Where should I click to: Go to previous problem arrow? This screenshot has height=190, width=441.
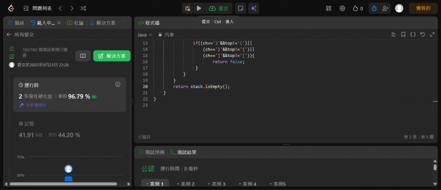coord(60,9)
